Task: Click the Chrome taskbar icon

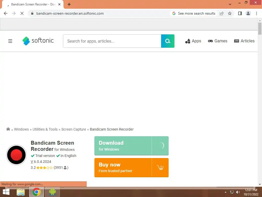Action: tap(37, 192)
